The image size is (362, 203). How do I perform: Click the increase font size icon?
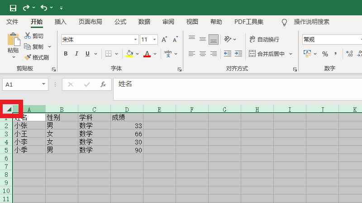coord(165,40)
